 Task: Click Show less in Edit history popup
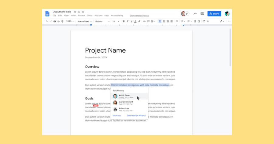click(x=117, y=115)
